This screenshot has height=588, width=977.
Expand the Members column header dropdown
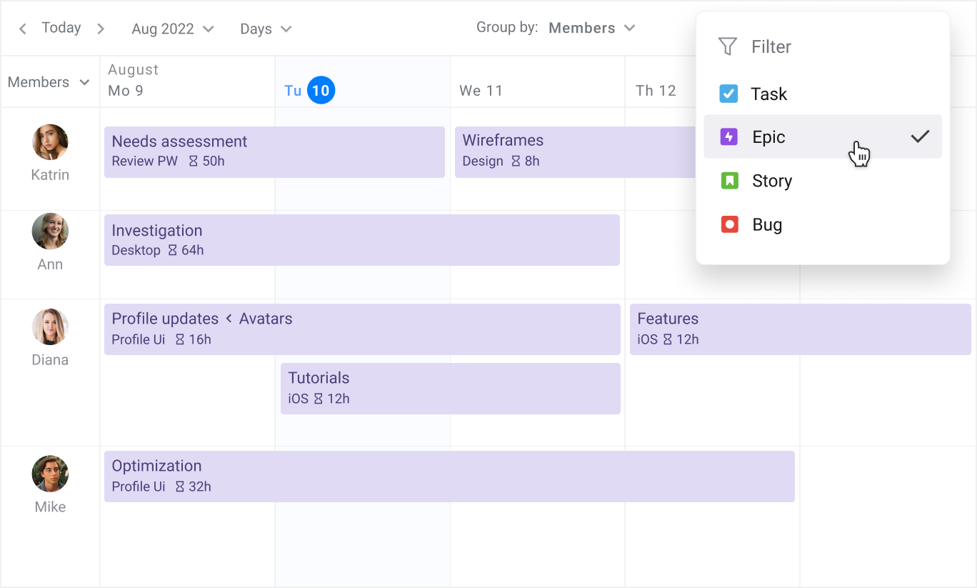tap(49, 82)
